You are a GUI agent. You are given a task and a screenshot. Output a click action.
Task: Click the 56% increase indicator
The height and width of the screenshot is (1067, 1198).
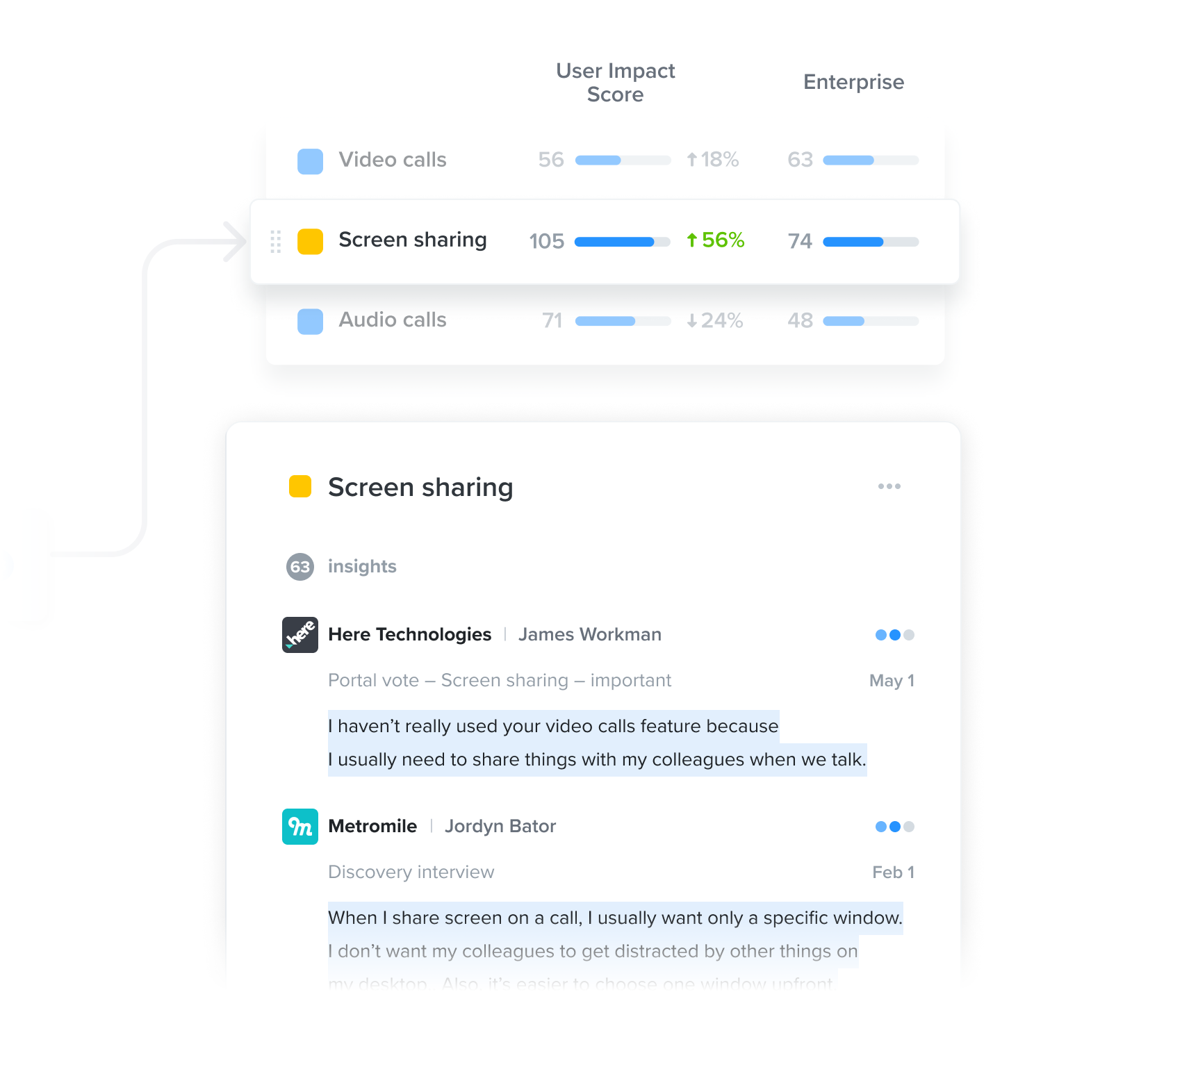pos(716,240)
